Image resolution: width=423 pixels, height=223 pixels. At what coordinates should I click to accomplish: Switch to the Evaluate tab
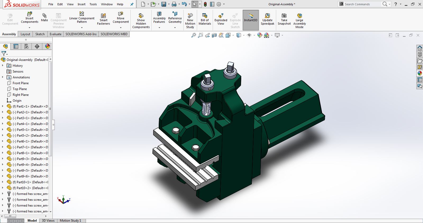point(56,34)
